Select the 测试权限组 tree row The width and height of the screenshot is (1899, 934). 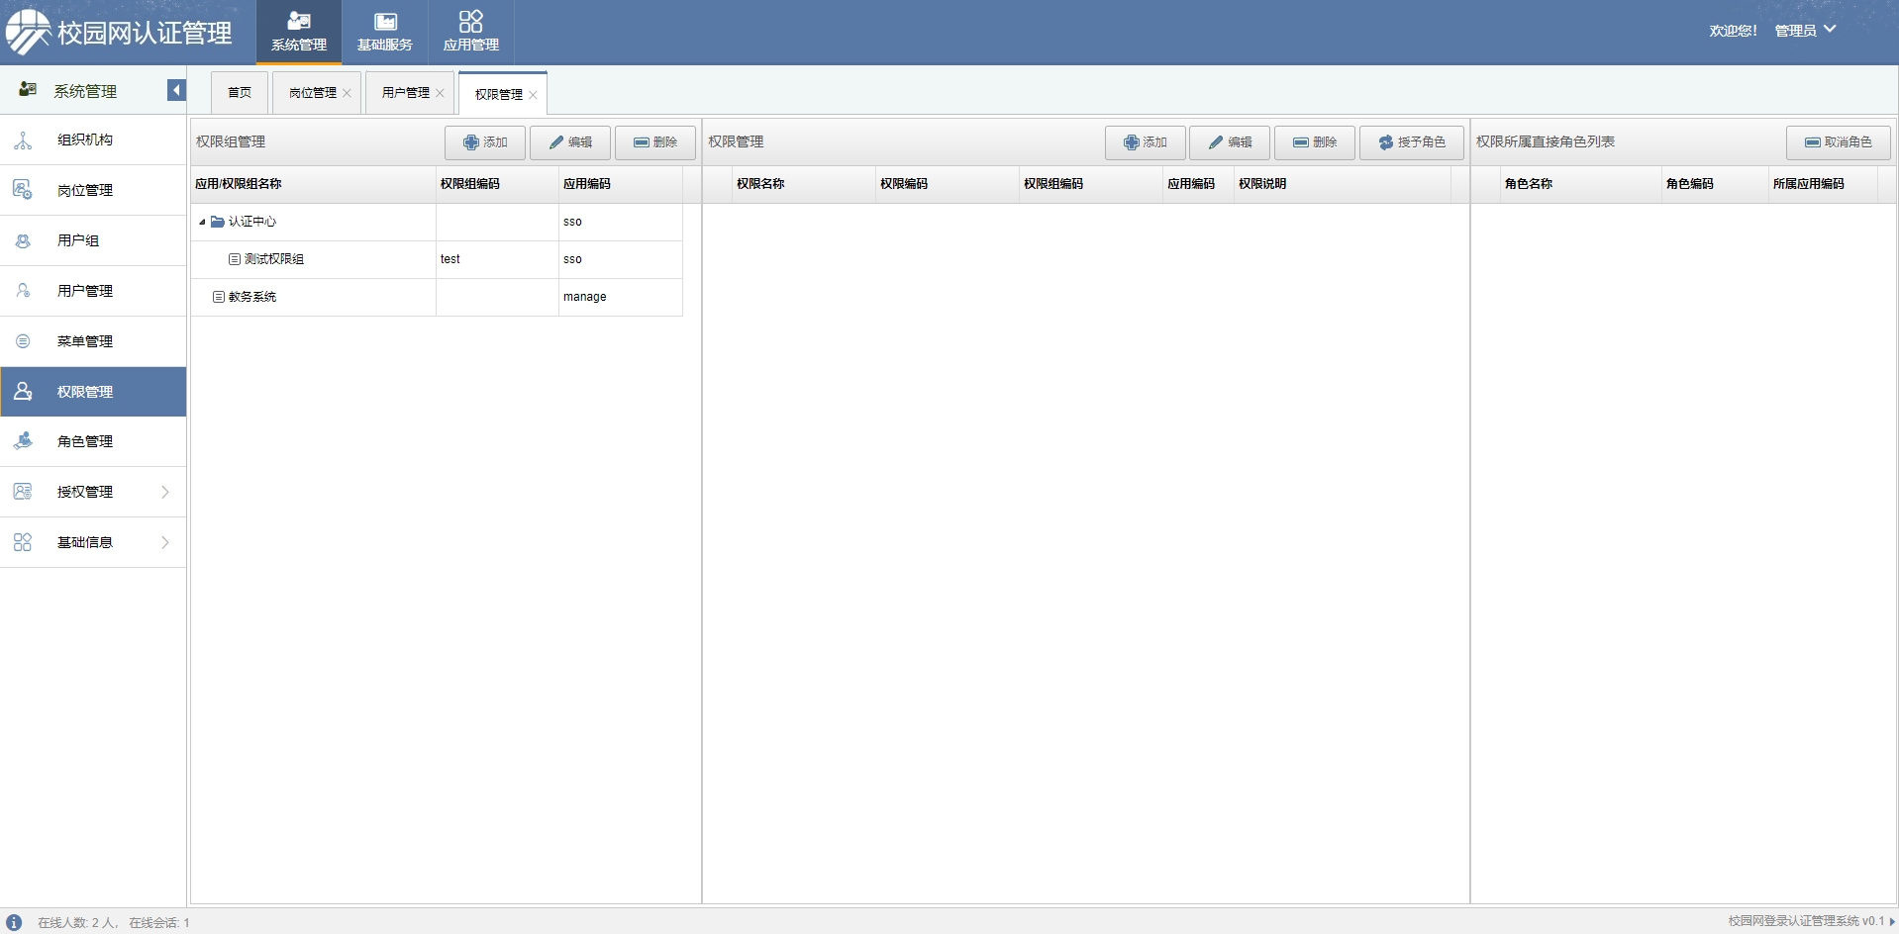click(437, 259)
